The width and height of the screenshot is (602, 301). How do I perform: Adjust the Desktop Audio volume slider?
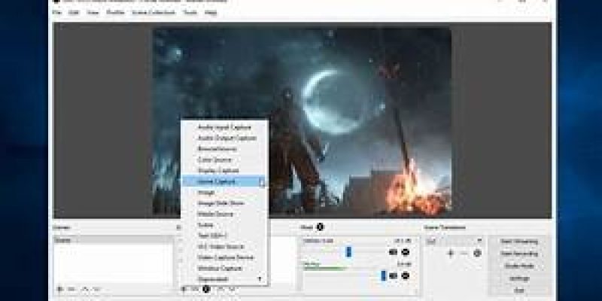348,252
